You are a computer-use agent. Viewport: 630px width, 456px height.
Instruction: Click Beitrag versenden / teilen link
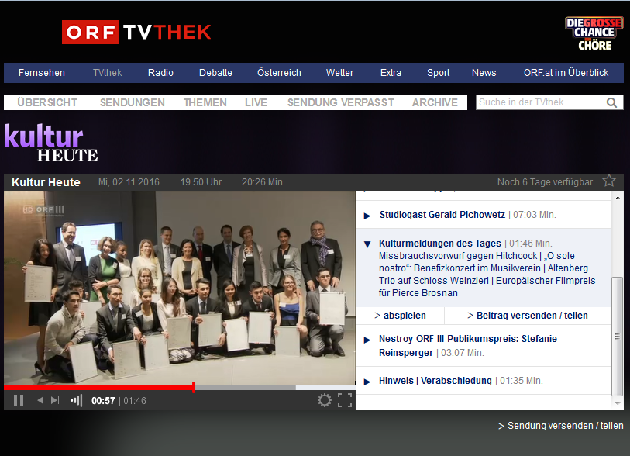click(527, 316)
